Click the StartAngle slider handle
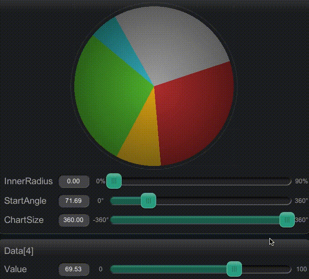The height and width of the screenshot is (279, 309). (x=149, y=201)
